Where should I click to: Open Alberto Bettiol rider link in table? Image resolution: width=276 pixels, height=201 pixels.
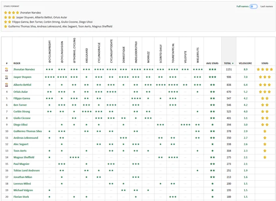click(22, 85)
